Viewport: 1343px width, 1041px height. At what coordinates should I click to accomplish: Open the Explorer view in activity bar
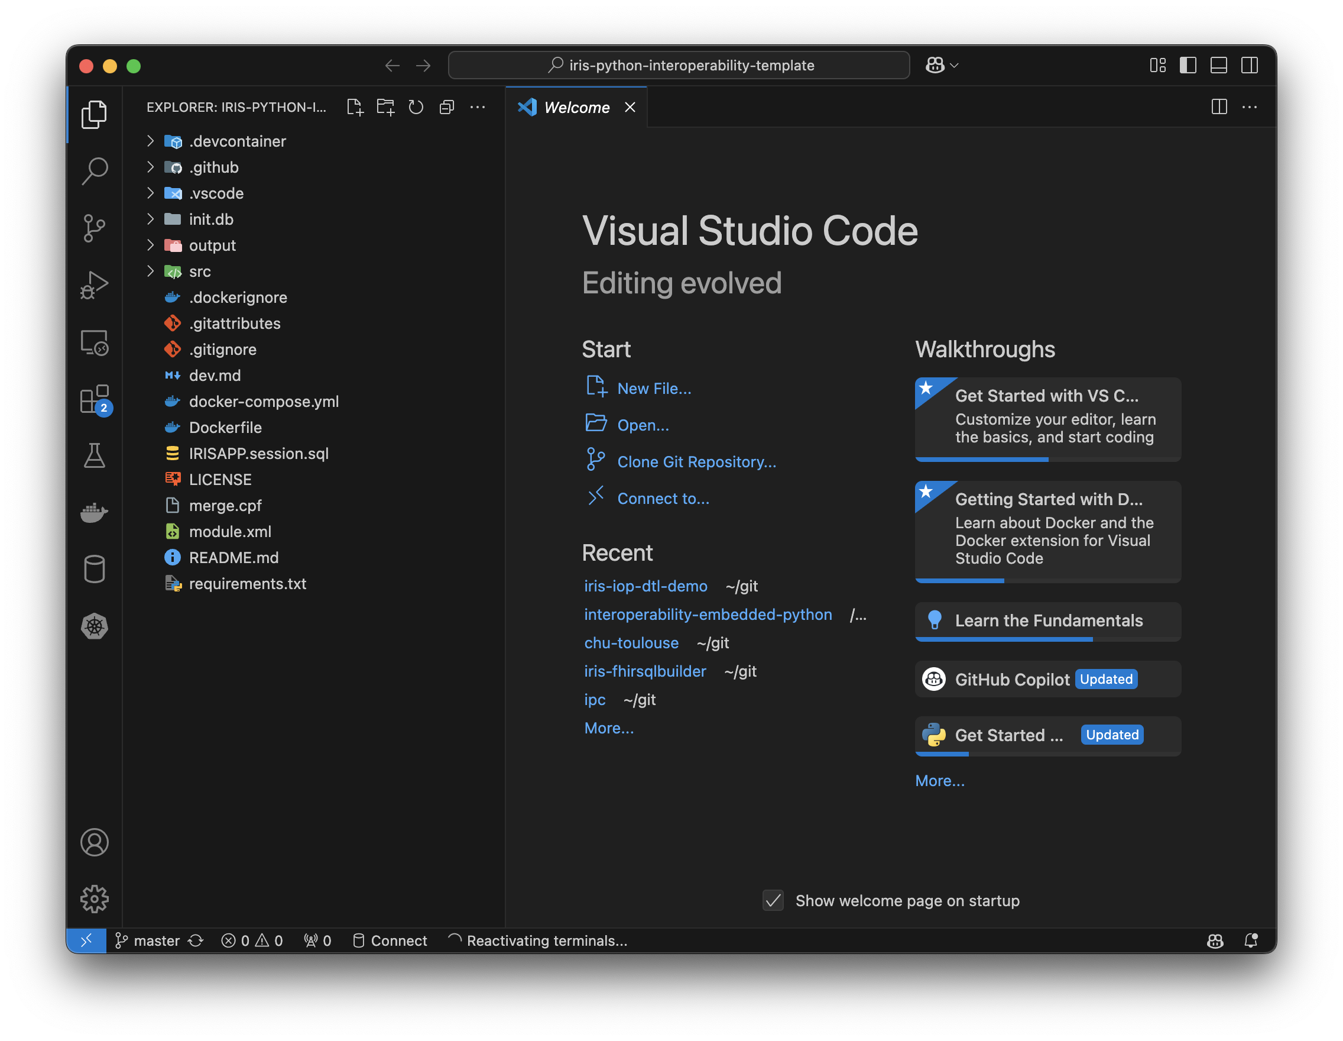(x=94, y=114)
